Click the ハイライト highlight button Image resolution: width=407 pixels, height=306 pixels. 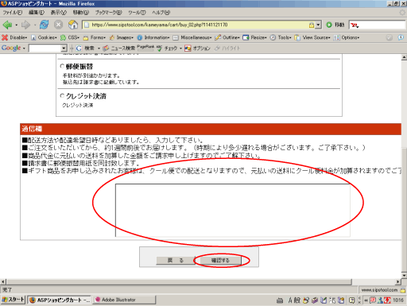(227, 48)
